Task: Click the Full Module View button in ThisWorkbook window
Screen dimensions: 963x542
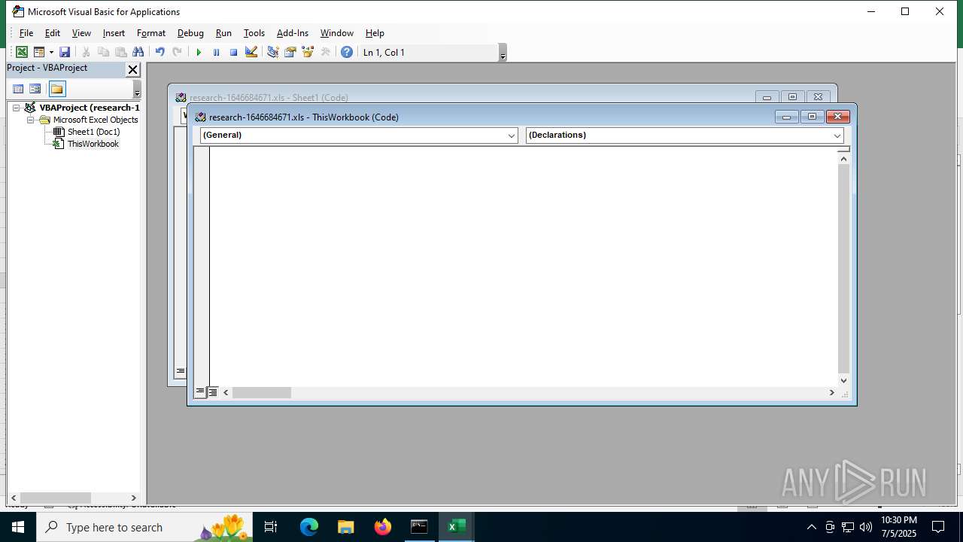Action: click(213, 392)
